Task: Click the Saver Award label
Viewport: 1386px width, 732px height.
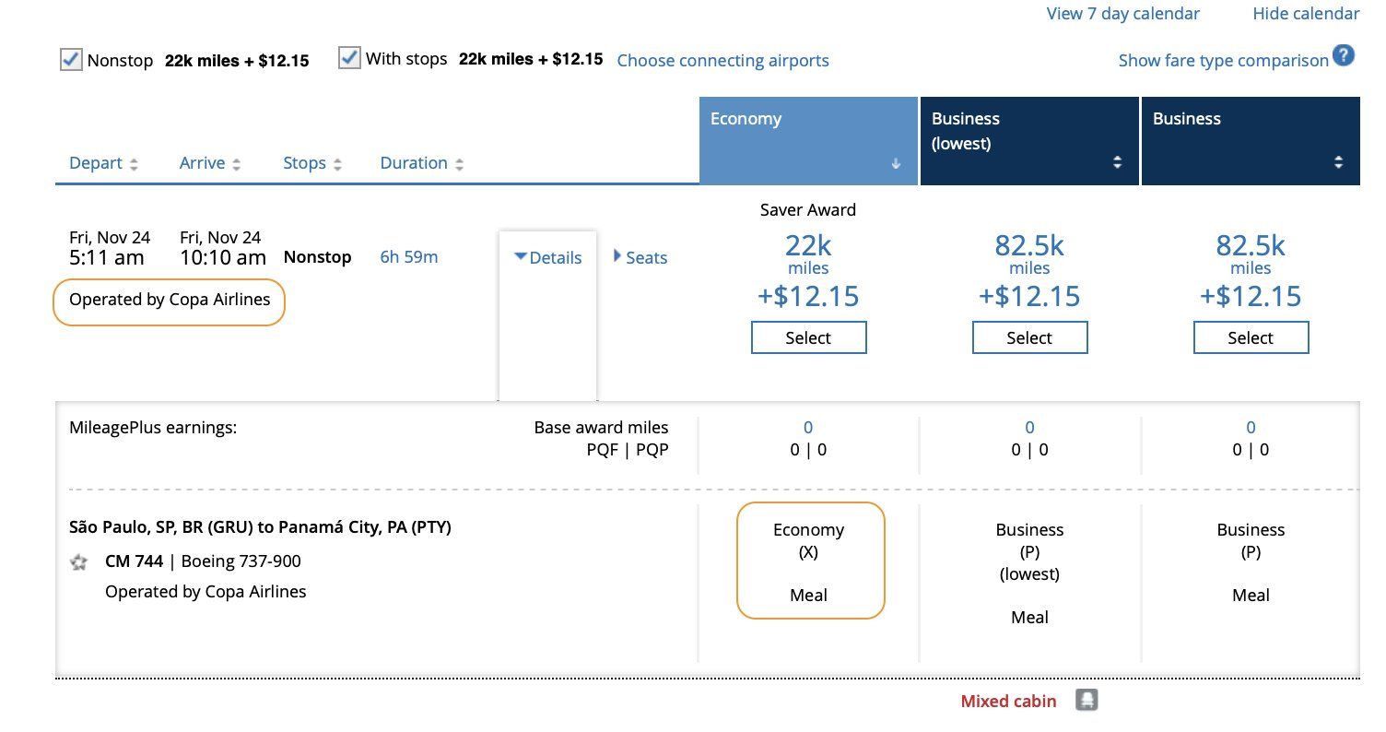Action: tap(808, 210)
